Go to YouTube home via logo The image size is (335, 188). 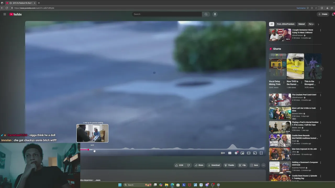point(16,14)
